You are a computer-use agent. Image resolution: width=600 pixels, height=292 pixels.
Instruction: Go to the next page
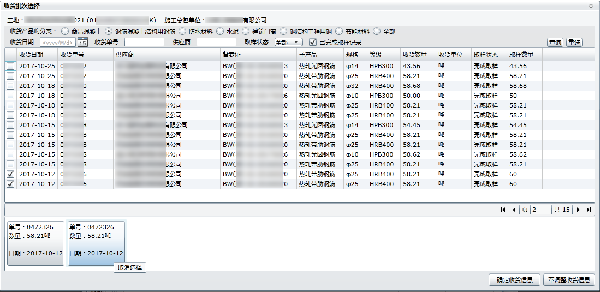[578, 210]
